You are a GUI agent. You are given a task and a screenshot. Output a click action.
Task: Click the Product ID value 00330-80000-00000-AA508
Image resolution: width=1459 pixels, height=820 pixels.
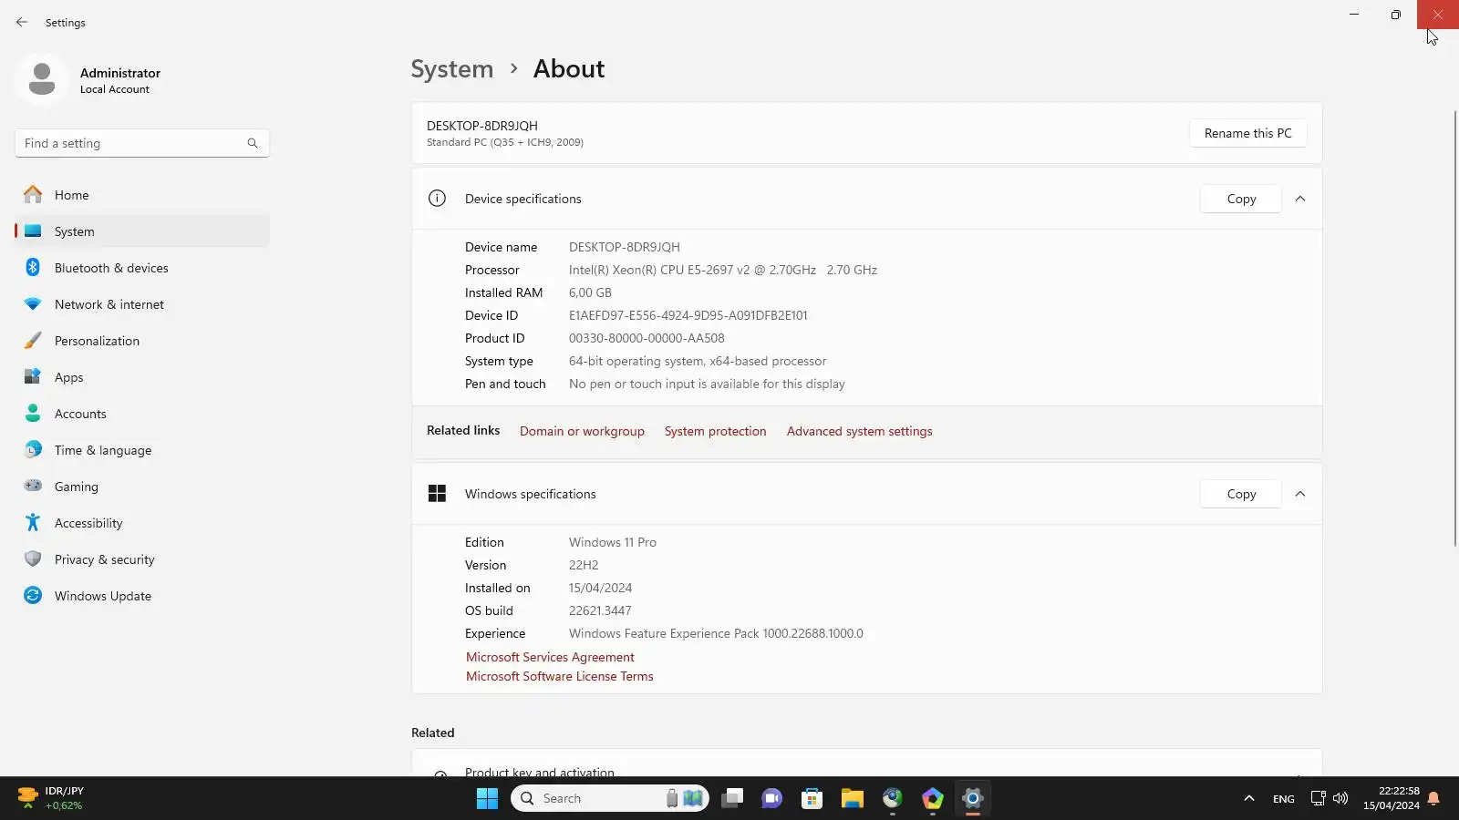point(647,338)
